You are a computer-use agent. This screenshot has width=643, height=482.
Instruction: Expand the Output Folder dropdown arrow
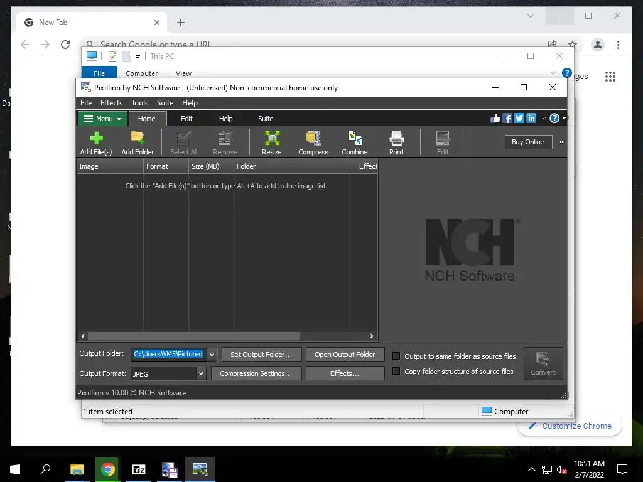(x=212, y=355)
